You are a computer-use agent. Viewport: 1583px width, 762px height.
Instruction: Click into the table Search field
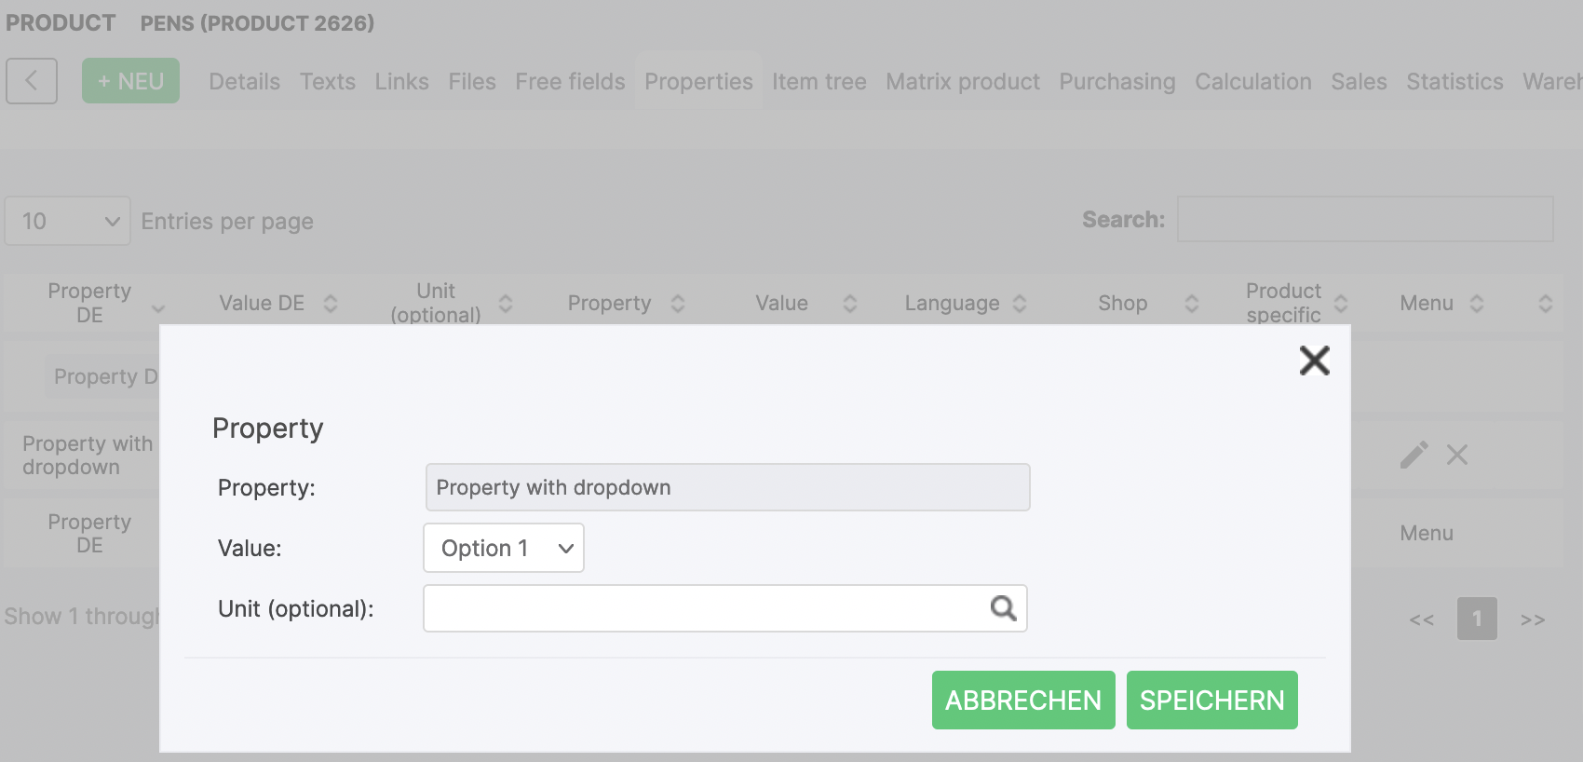tap(1364, 220)
